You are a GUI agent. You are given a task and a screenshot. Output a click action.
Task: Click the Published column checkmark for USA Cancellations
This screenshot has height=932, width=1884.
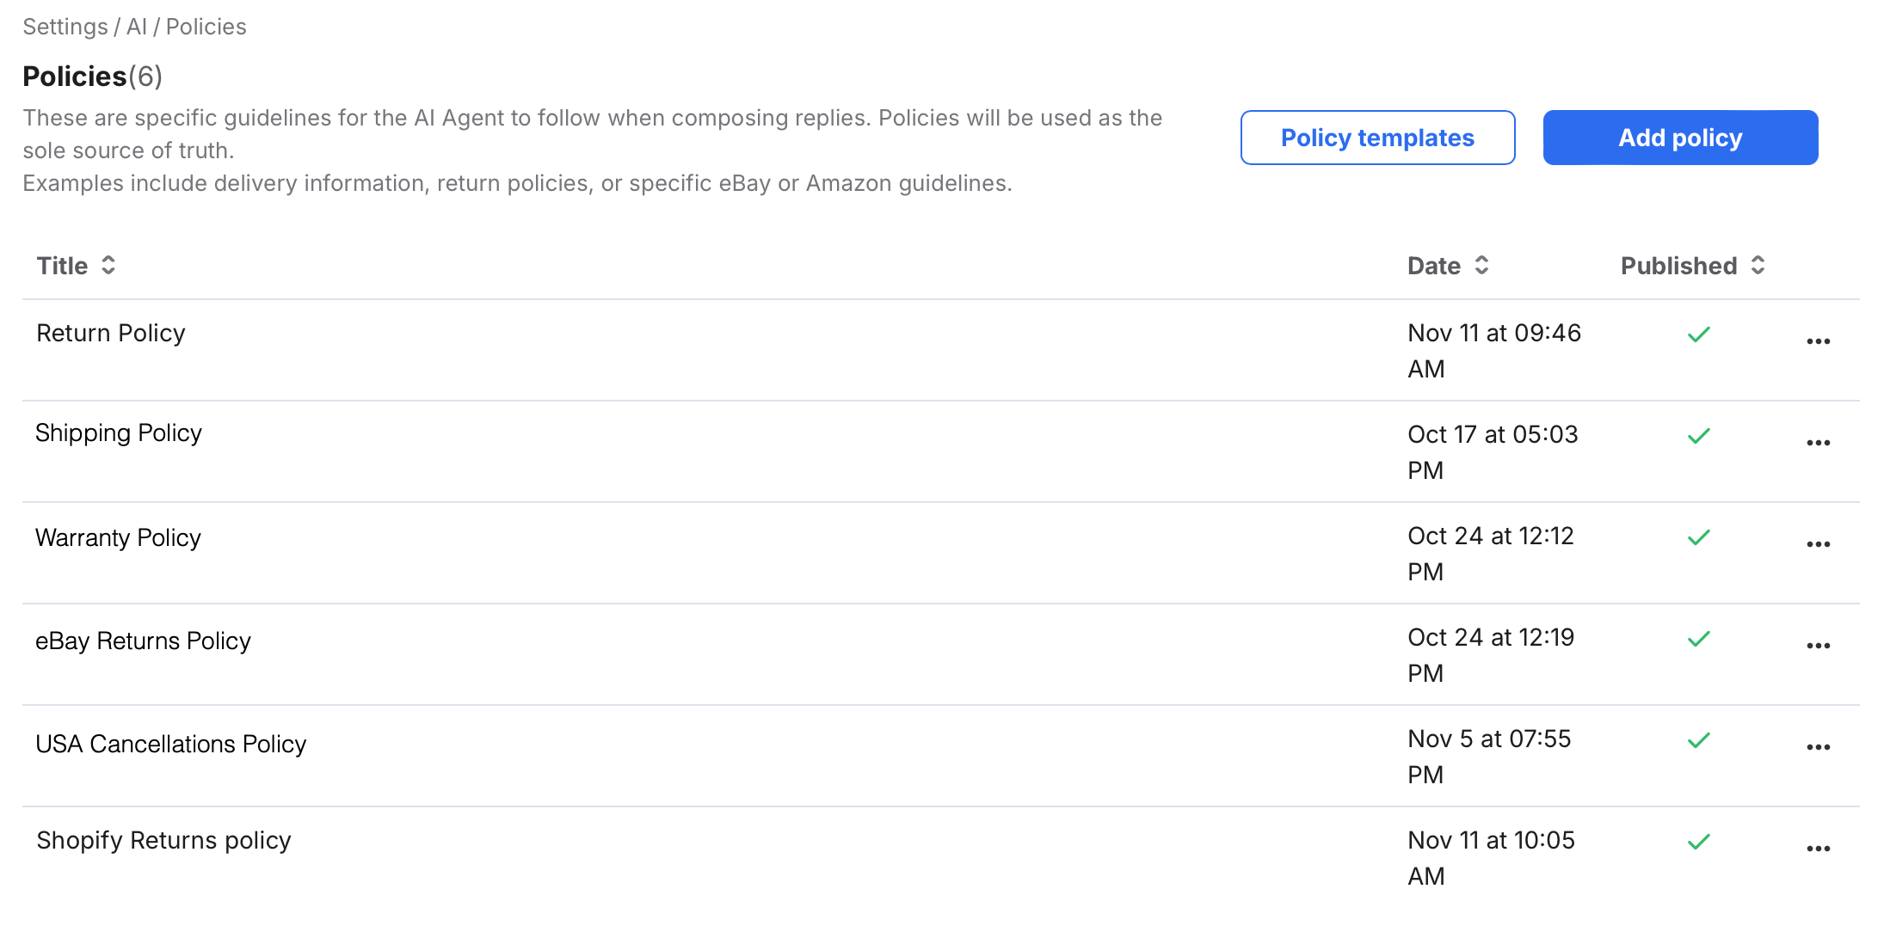click(x=1700, y=740)
